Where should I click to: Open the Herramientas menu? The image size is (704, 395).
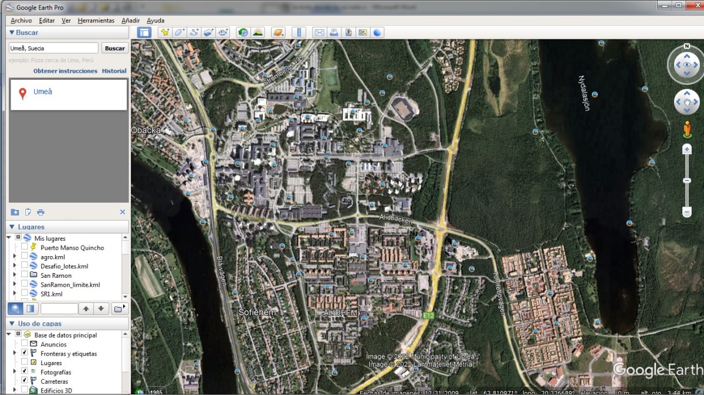[x=96, y=21]
